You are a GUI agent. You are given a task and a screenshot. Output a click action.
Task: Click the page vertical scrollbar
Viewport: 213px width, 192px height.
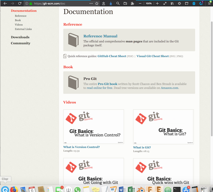[212, 78]
